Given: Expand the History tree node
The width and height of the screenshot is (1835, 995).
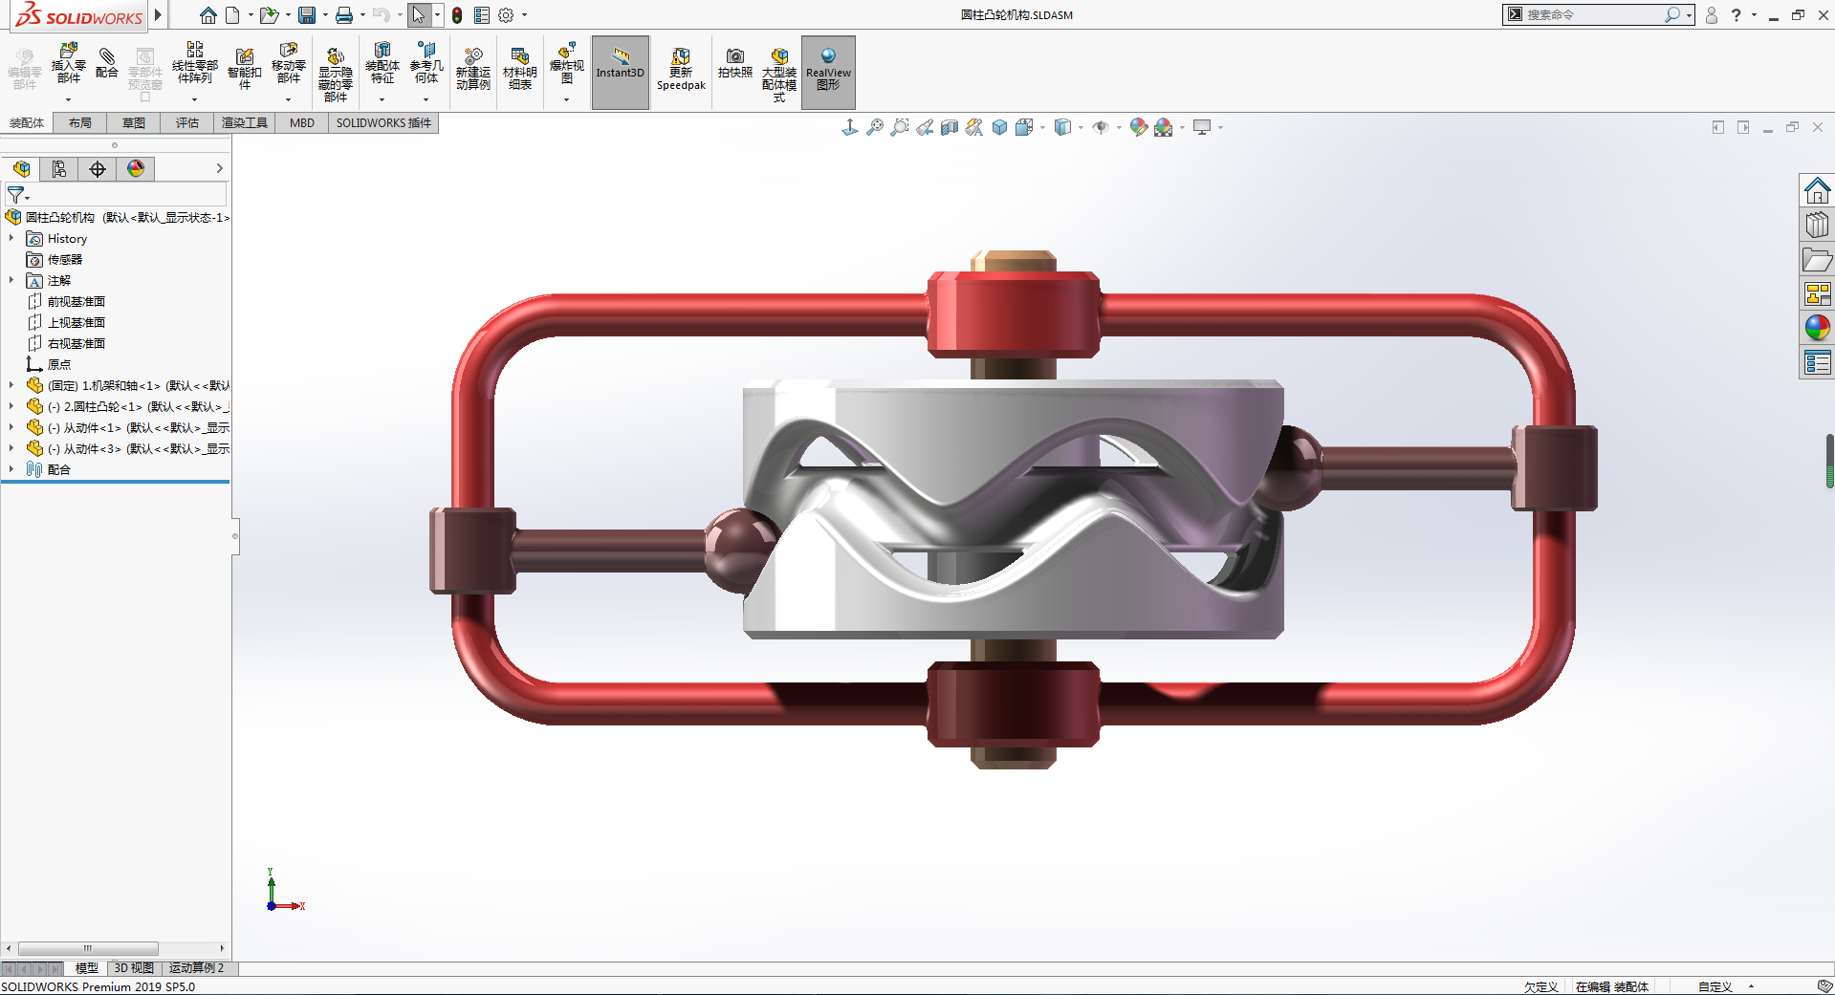Looking at the screenshot, I should pyautogui.click(x=11, y=239).
